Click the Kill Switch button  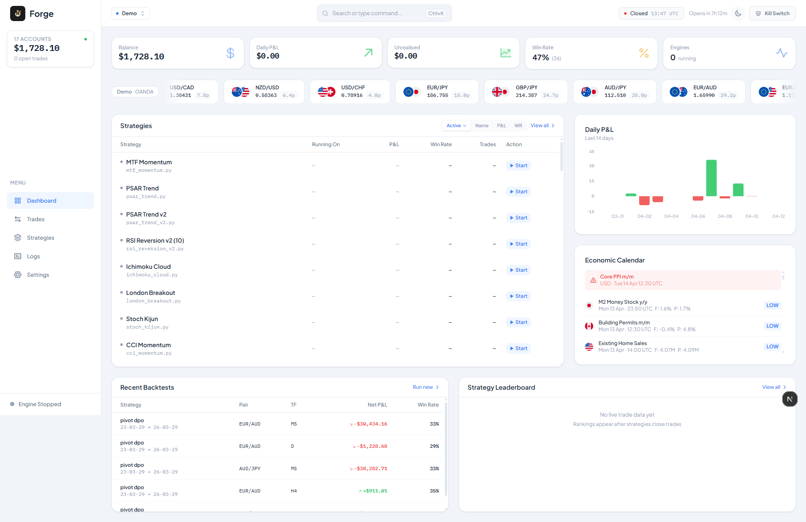click(x=772, y=13)
